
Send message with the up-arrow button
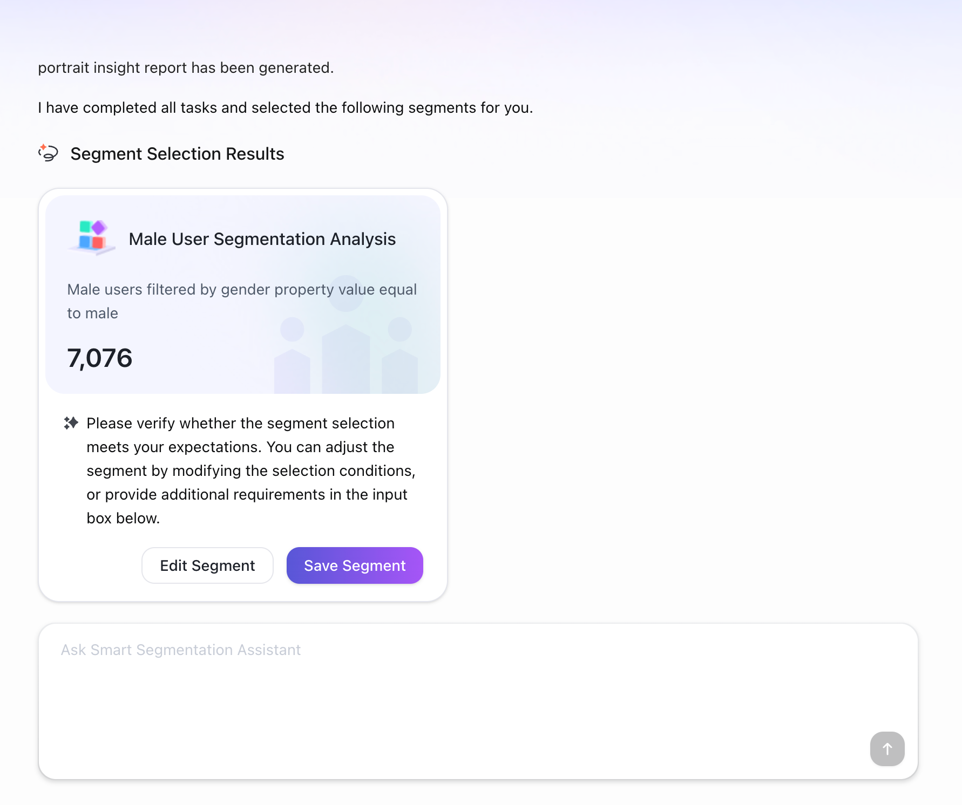click(887, 748)
